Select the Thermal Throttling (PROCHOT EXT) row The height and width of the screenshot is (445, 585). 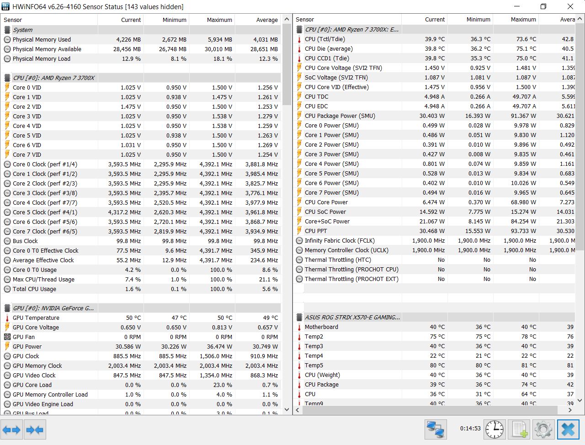[434, 279]
